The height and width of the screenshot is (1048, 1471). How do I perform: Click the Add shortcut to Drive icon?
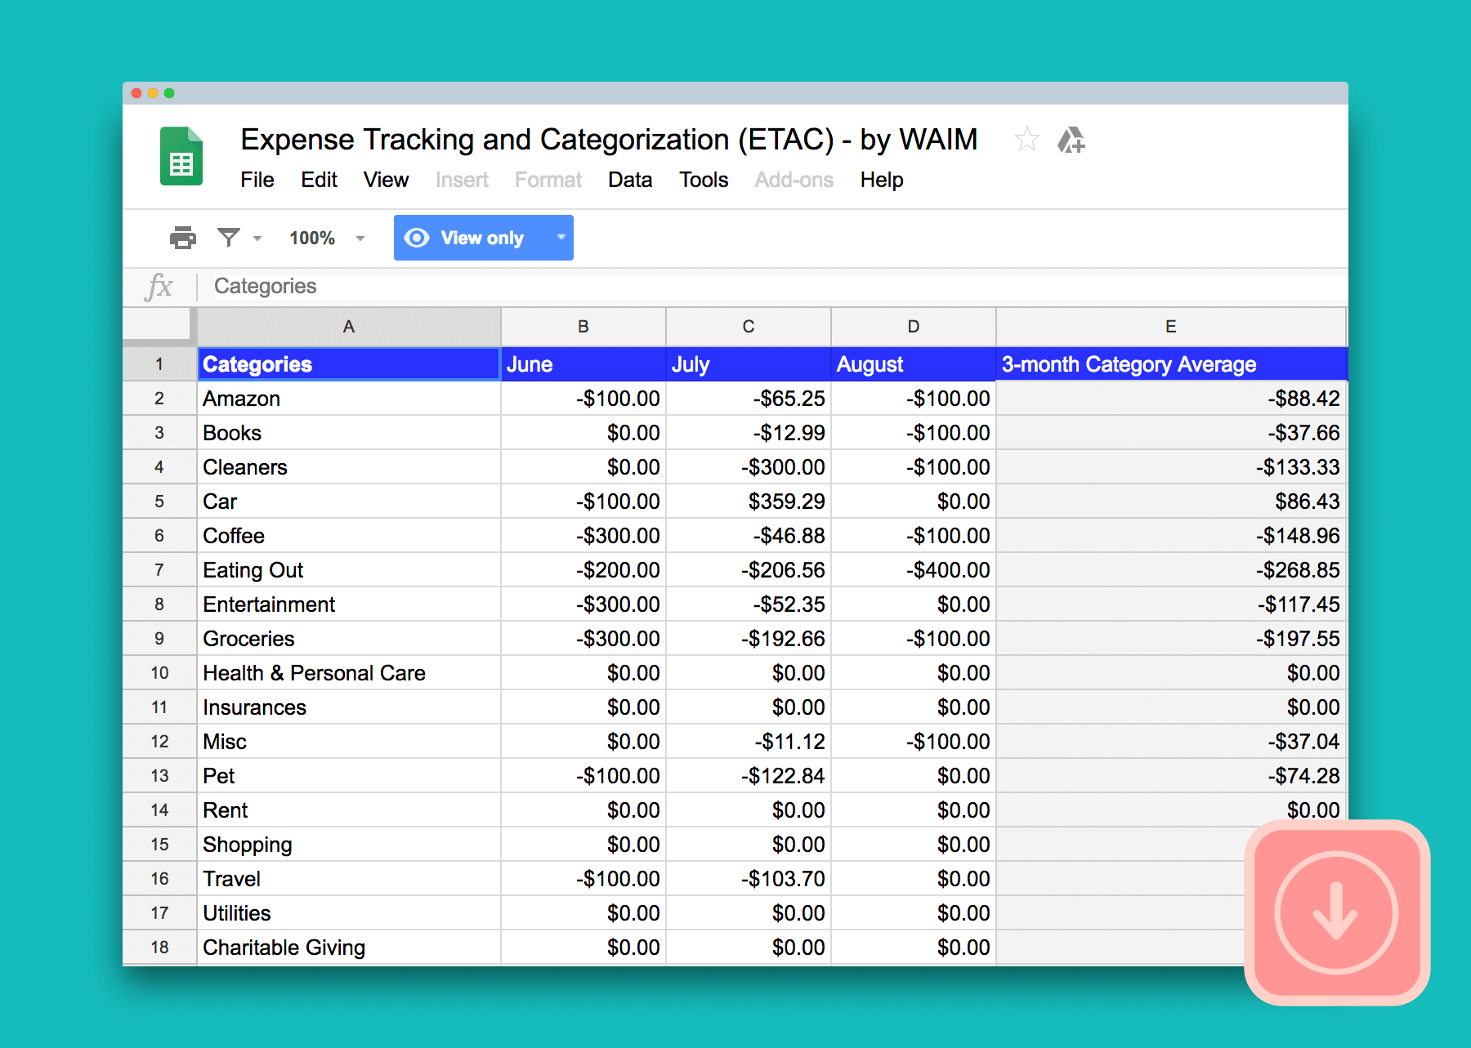[1072, 140]
